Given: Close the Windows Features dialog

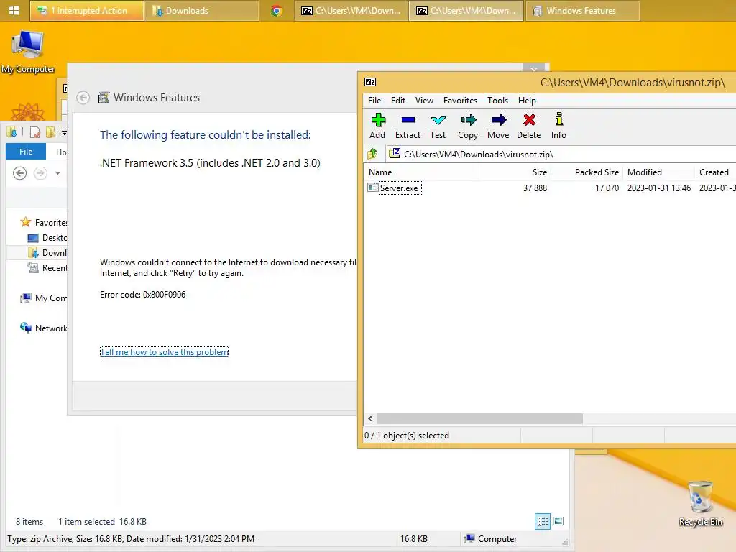Looking at the screenshot, I should pos(534,69).
